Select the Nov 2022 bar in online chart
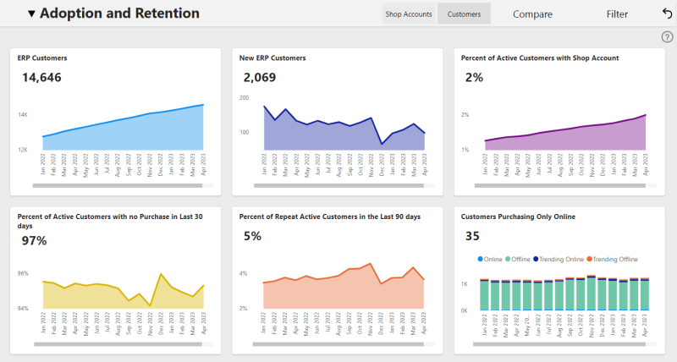The width and height of the screenshot is (677, 362). 591,293
